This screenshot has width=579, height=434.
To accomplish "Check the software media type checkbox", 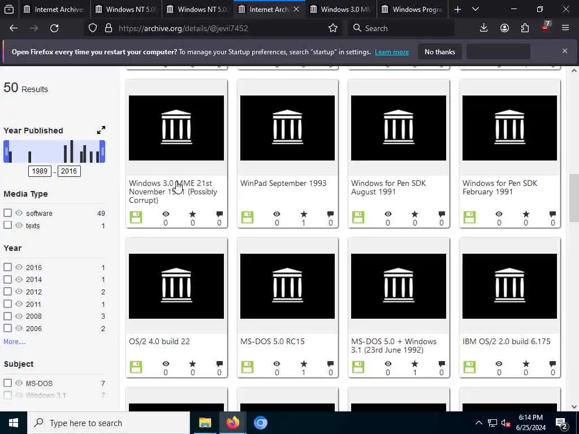I will (7, 213).
